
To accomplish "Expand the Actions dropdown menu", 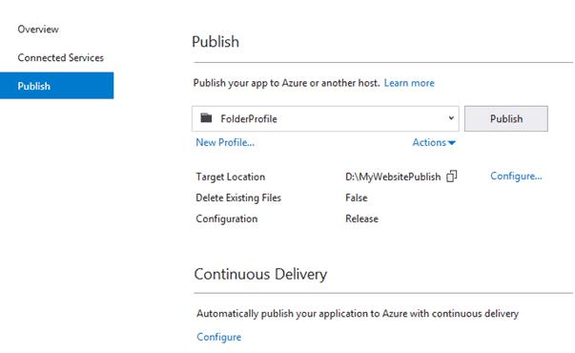I will click(434, 142).
